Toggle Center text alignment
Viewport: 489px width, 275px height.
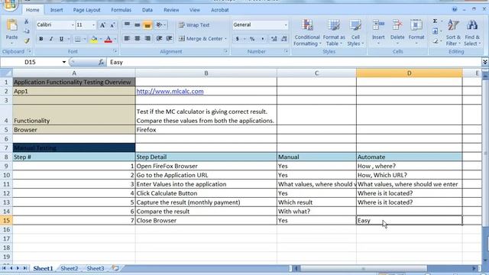[138, 38]
